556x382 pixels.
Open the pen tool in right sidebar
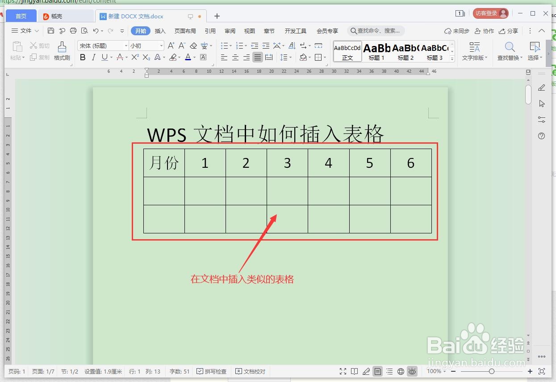click(x=542, y=87)
